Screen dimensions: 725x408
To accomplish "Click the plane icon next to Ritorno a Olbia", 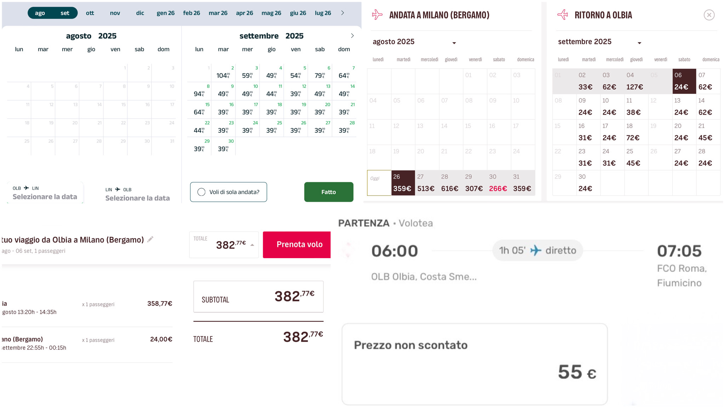I will [x=563, y=15].
